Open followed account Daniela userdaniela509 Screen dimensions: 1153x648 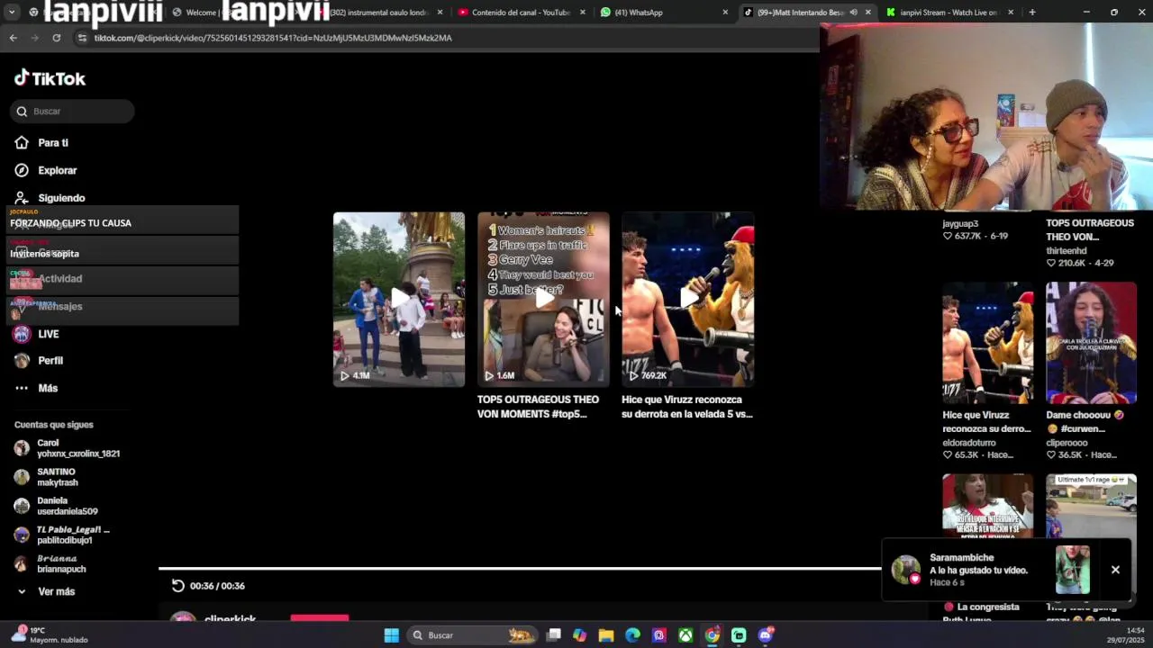pyautogui.click(x=57, y=506)
